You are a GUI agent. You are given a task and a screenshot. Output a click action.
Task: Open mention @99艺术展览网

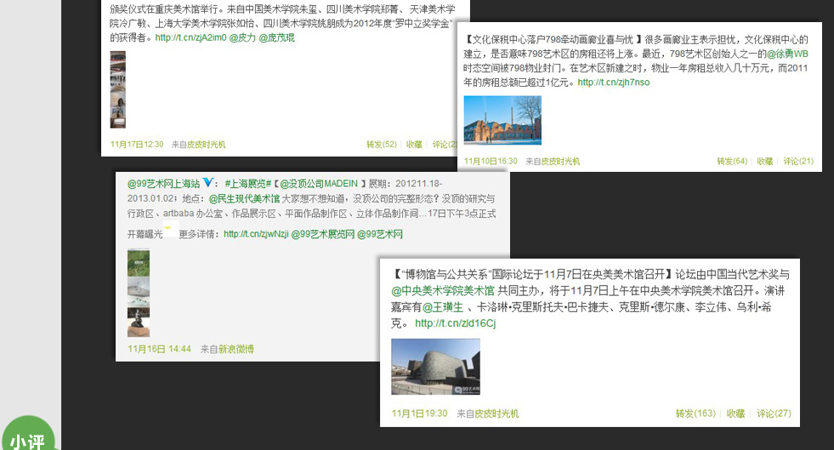(323, 234)
